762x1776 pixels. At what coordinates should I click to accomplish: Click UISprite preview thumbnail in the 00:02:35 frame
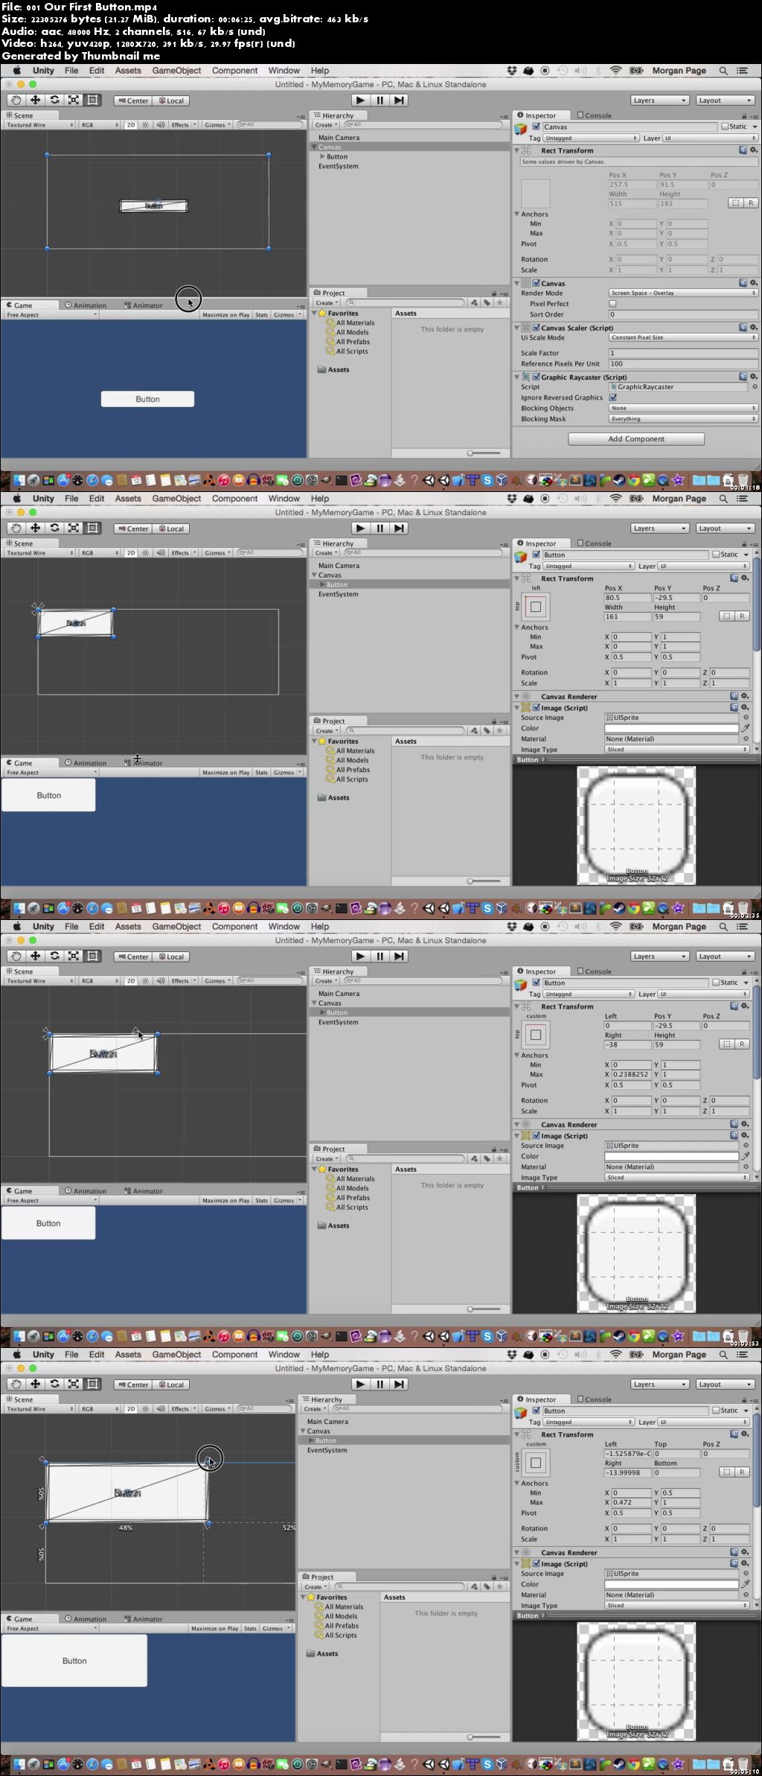[x=636, y=825]
